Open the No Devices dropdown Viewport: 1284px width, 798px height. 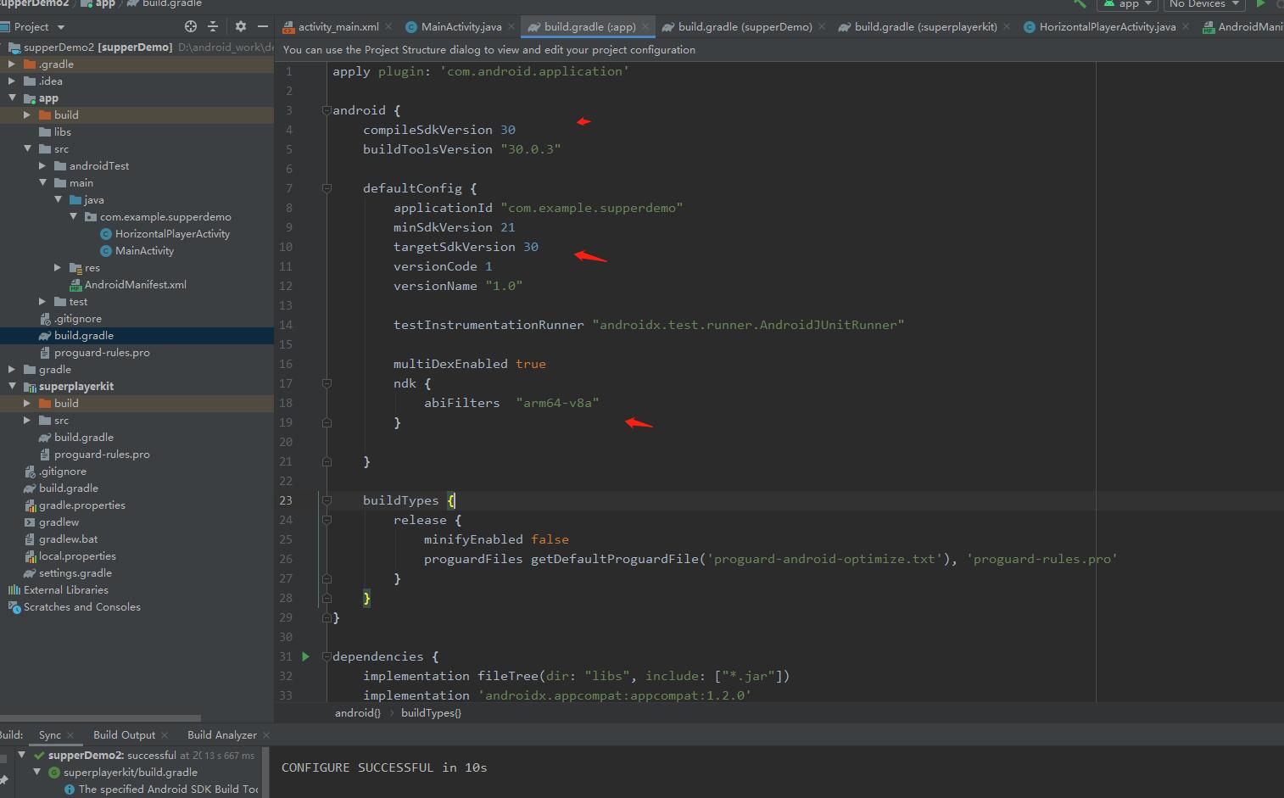point(1203,4)
